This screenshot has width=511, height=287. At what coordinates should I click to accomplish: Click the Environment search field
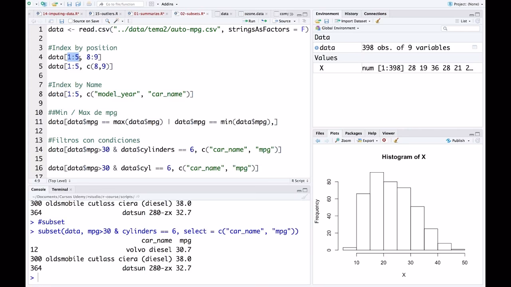coord(461,28)
